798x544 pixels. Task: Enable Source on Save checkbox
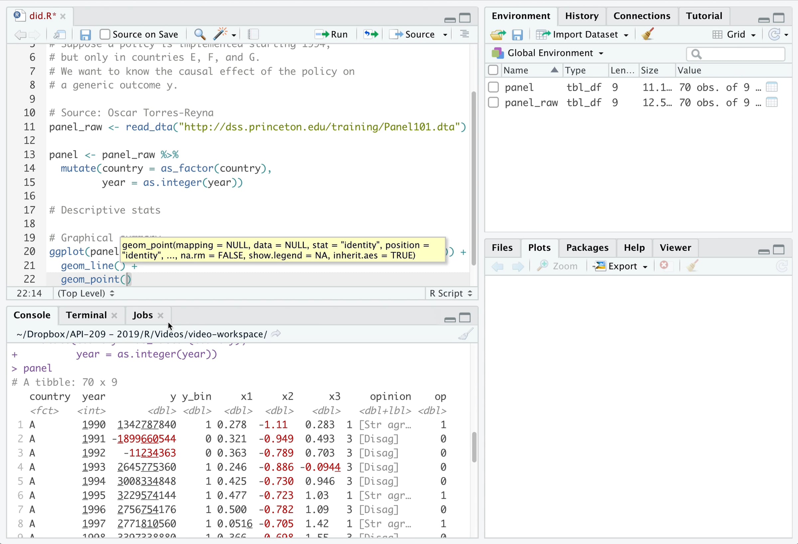[x=105, y=34]
